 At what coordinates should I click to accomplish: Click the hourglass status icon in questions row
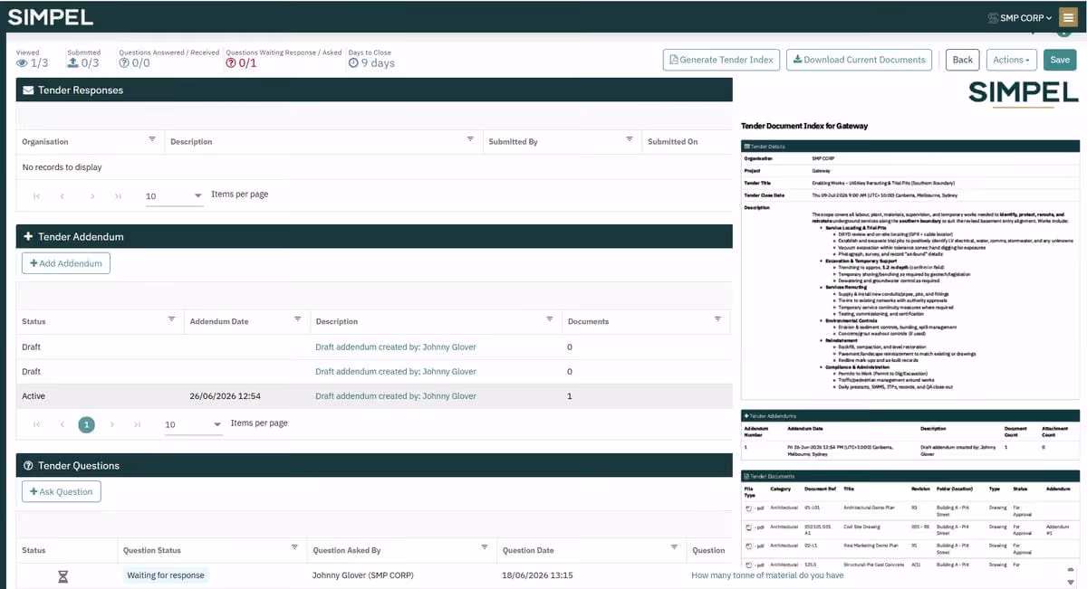point(63,575)
